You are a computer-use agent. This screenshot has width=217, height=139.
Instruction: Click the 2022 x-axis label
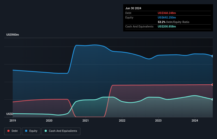pos(122,121)
